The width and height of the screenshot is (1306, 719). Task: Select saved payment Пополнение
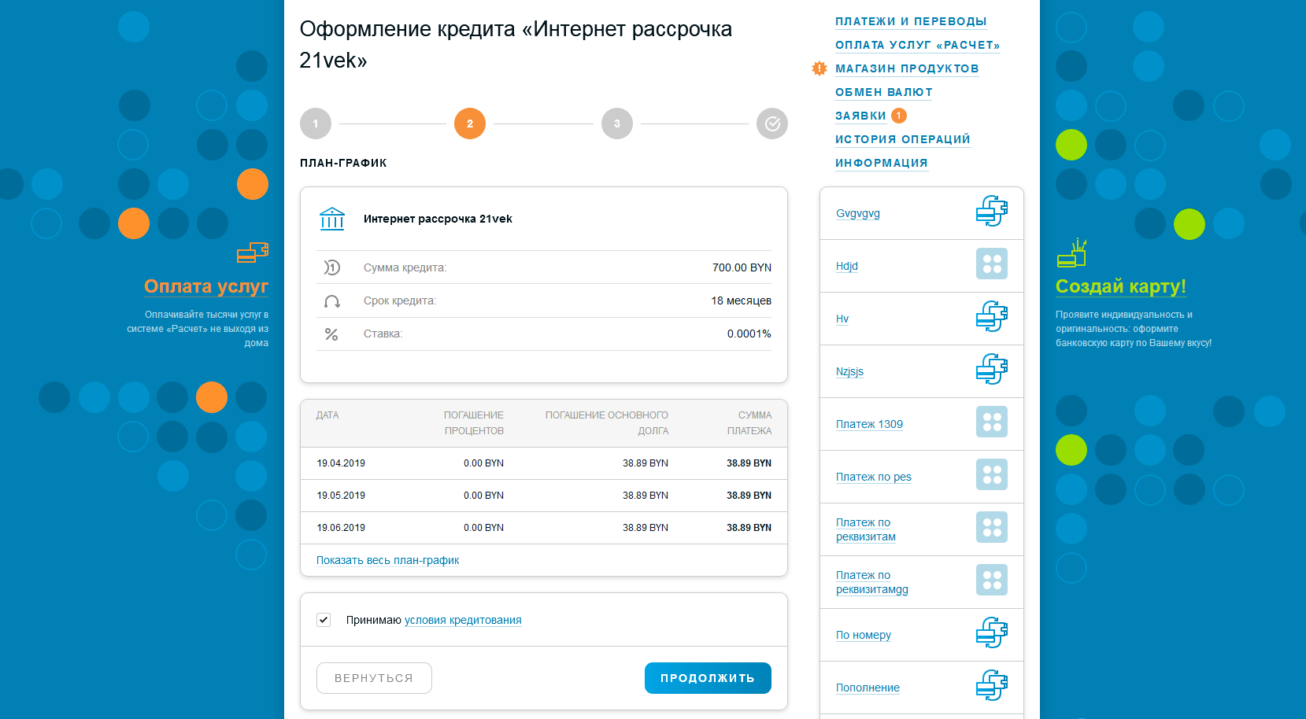pyautogui.click(x=868, y=688)
